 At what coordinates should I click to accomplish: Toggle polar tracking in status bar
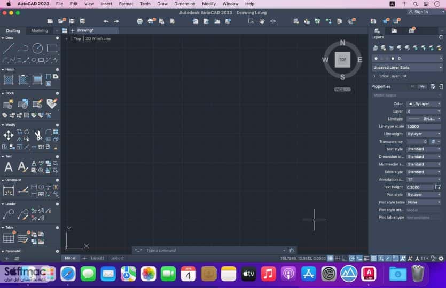[351, 259]
